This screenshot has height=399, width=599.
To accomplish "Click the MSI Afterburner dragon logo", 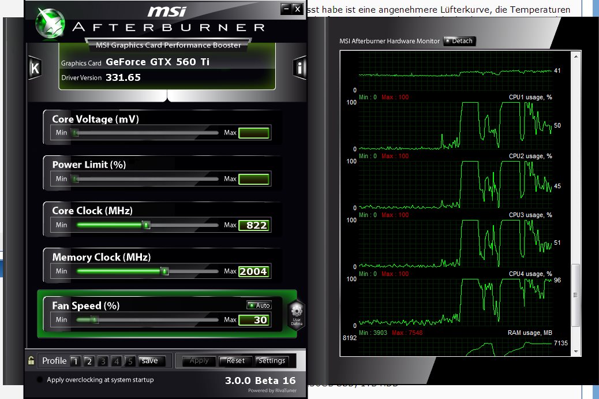I will click(50, 24).
